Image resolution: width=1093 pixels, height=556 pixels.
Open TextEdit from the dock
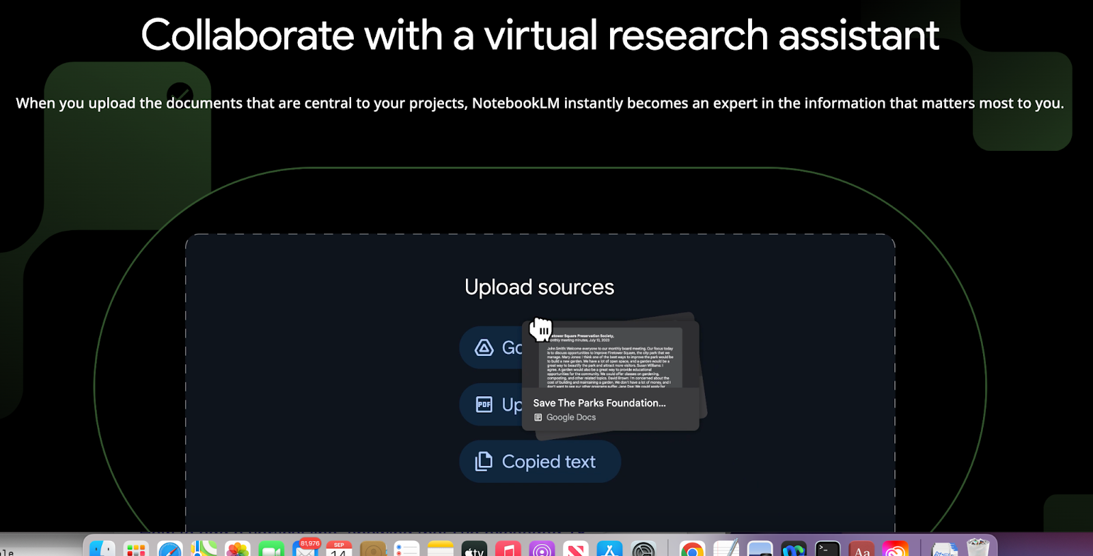(x=726, y=548)
